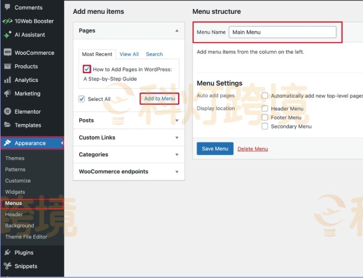Uncheck the How to Add Pages checkbox
The image size is (363, 278).
(x=87, y=69)
